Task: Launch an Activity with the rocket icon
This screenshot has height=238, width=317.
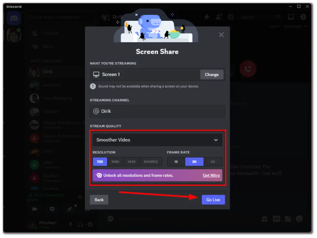Action: click(70, 209)
